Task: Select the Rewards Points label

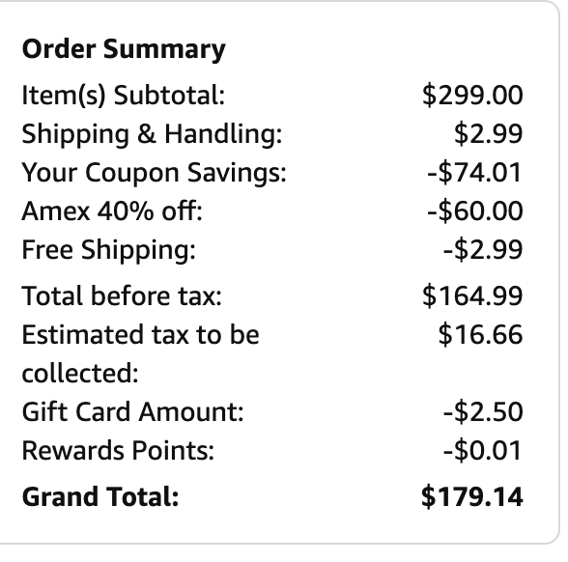Action: click(118, 451)
